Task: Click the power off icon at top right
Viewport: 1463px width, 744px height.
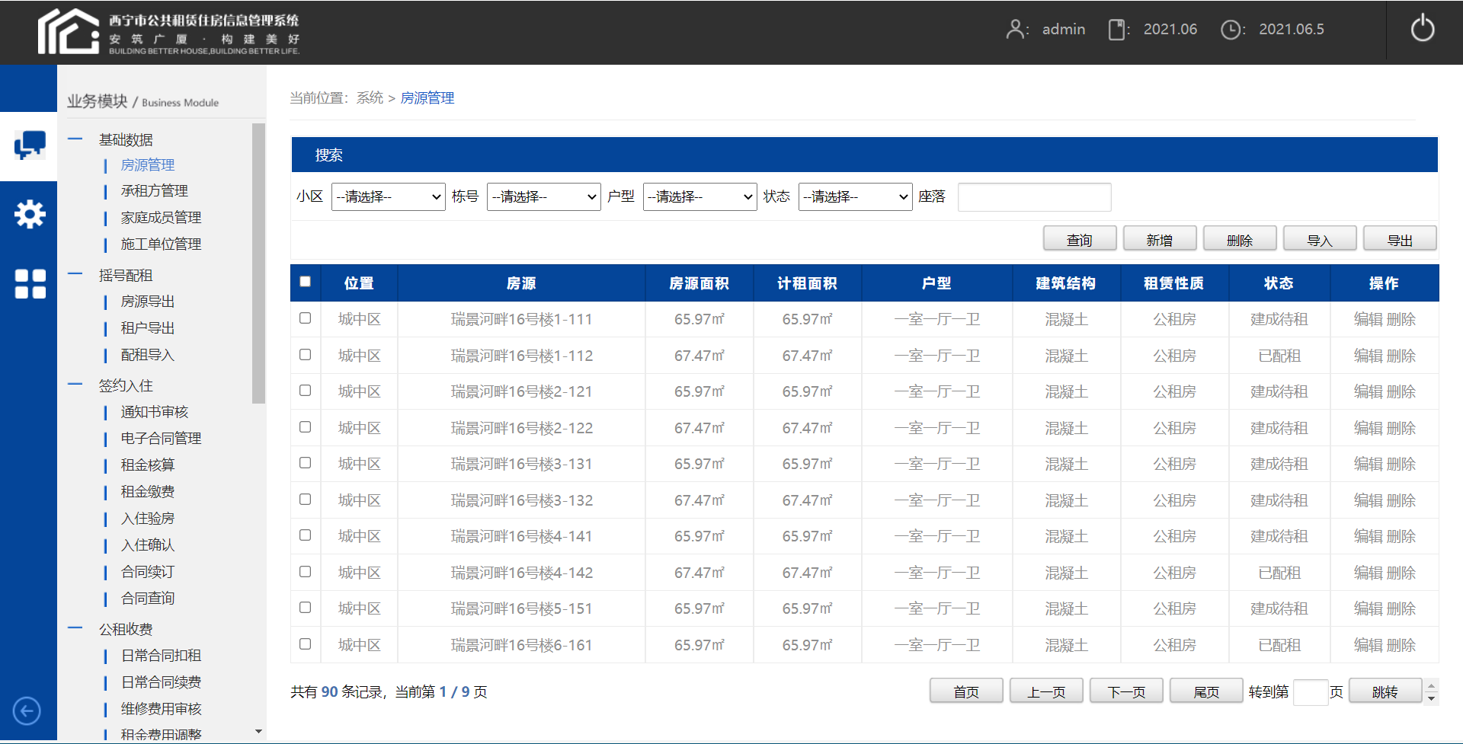Action: (x=1423, y=29)
